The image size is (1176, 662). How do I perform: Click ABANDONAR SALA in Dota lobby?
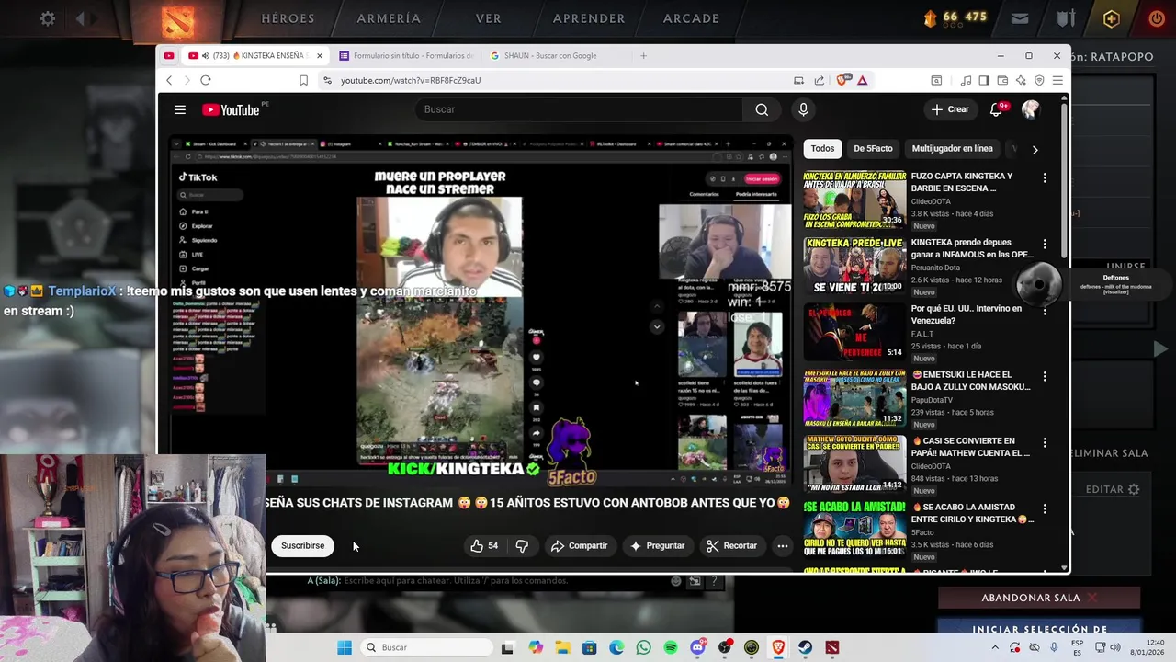(1039, 598)
